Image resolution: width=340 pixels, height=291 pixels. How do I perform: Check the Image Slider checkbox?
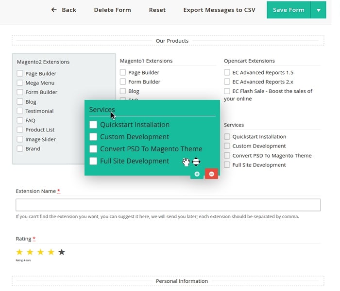coord(20,139)
